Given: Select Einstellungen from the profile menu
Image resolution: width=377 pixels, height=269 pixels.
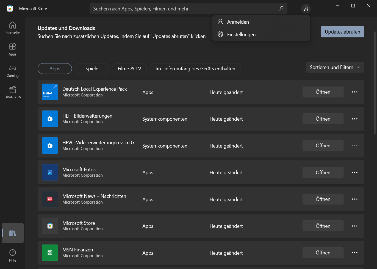Looking at the screenshot, I should pyautogui.click(x=241, y=35).
